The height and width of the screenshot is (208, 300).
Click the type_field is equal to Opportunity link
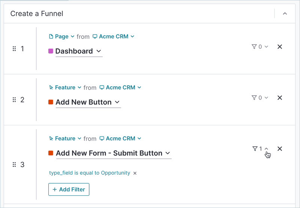(90, 173)
